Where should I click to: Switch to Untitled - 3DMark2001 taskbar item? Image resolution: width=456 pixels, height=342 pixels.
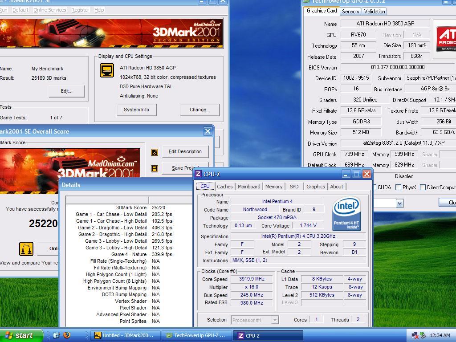[x=125, y=335]
